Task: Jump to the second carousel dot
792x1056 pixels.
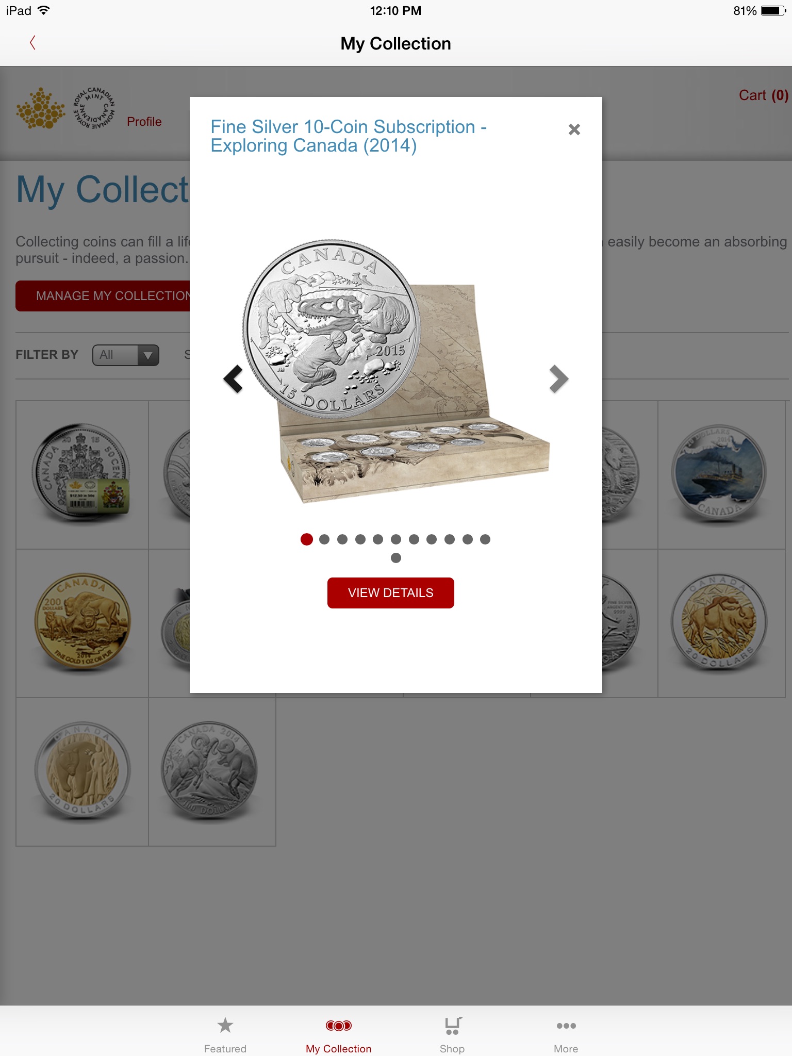Action: (324, 539)
